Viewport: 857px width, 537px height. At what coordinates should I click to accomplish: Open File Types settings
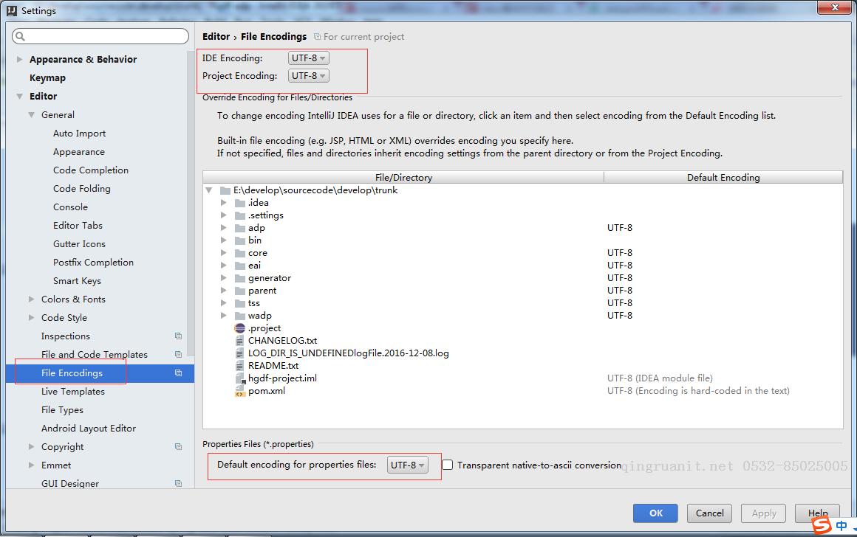pyautogui.click(x=62, y=410)
